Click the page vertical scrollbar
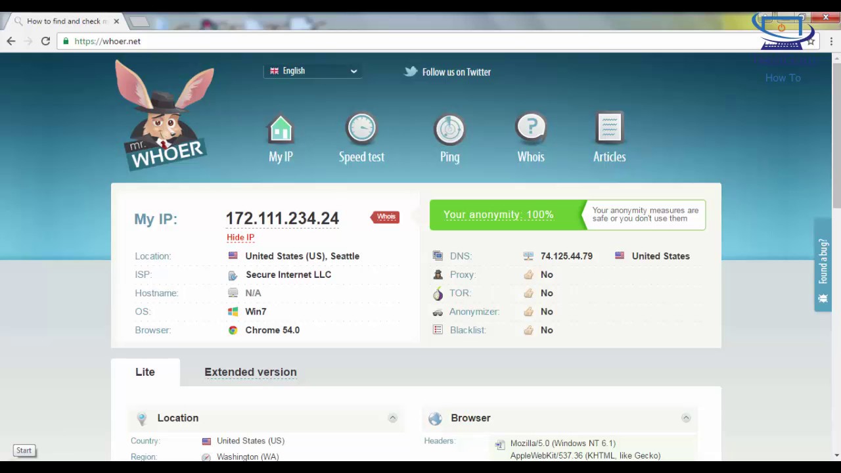 click(x=836, y=135)
